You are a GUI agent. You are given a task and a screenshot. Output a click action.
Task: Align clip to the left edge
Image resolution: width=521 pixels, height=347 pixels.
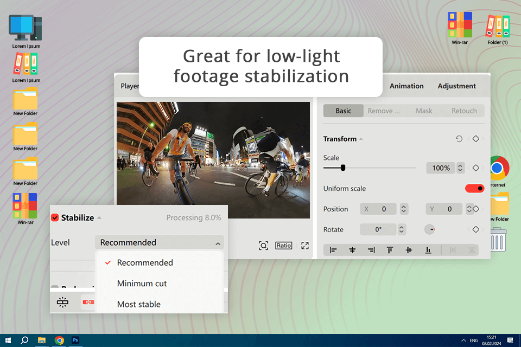(333, 250)
